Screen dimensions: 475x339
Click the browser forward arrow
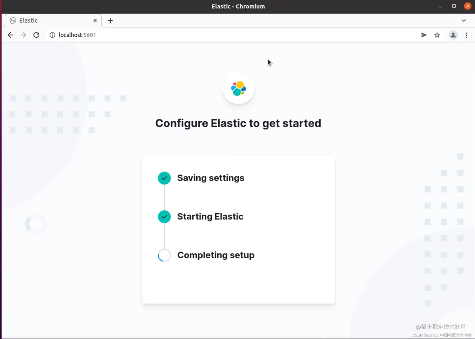click(x=23, y=35)
